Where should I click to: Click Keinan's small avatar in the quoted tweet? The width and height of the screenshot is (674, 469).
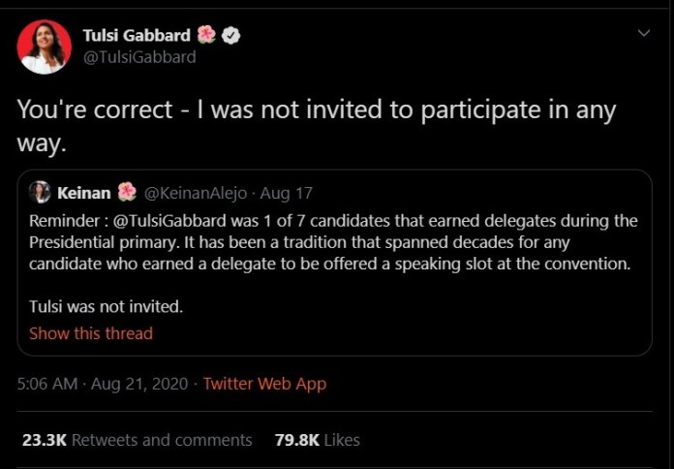pos(40,192)
